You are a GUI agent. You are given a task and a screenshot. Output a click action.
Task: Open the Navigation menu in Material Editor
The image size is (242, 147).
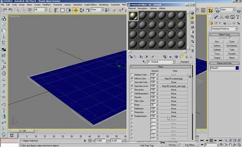click(x=143, y=8)
